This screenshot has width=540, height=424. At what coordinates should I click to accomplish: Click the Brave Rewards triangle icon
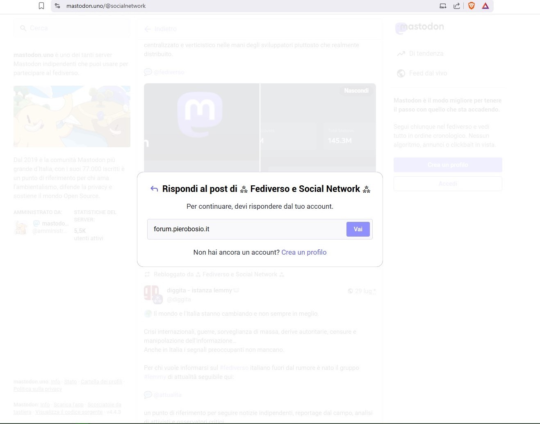pyautogui.click(x=485, y=6)
